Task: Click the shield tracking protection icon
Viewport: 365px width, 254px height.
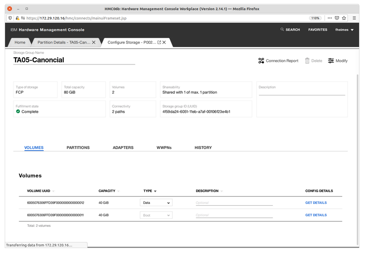Action: tap(11, 18)
